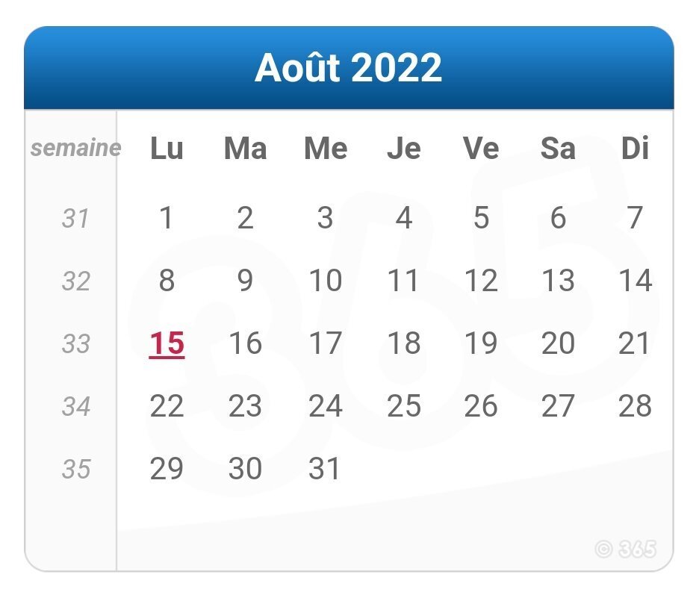
Task: Select Monday the 29th
Action: tap(167, 468)
